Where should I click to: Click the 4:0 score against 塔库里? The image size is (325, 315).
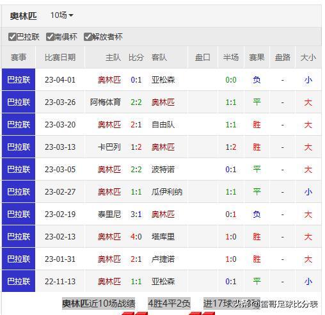(136, 237)
